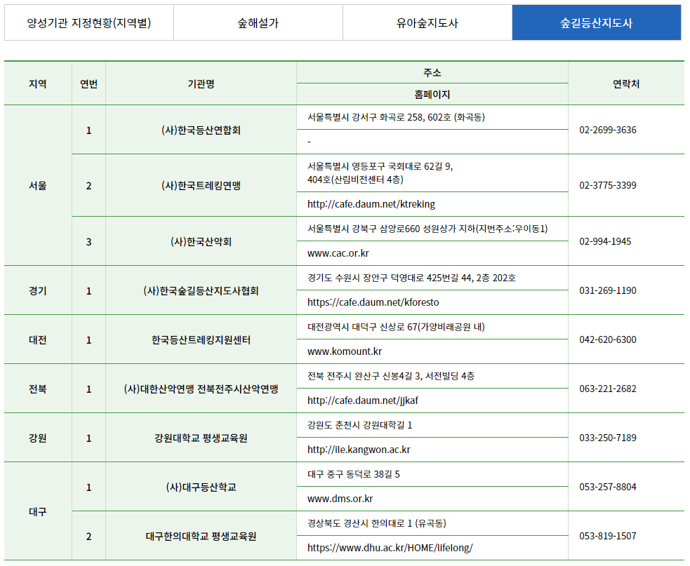Image resolution: width=690 pixels, height=566 pixels.
Task: Click institution name (사)한국등산연합회
Action: tap(201, 130)
